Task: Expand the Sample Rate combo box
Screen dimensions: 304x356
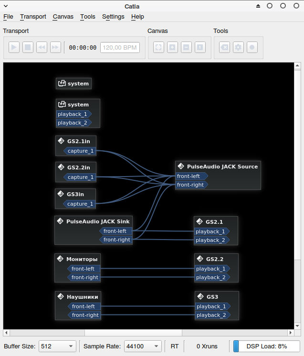Action: (x=143, y=346)
